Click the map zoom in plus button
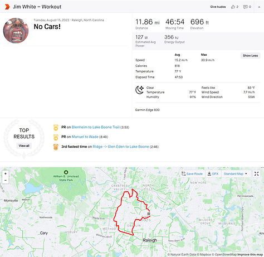This screenshot has width=264, height=257. (x=6, y=173)
